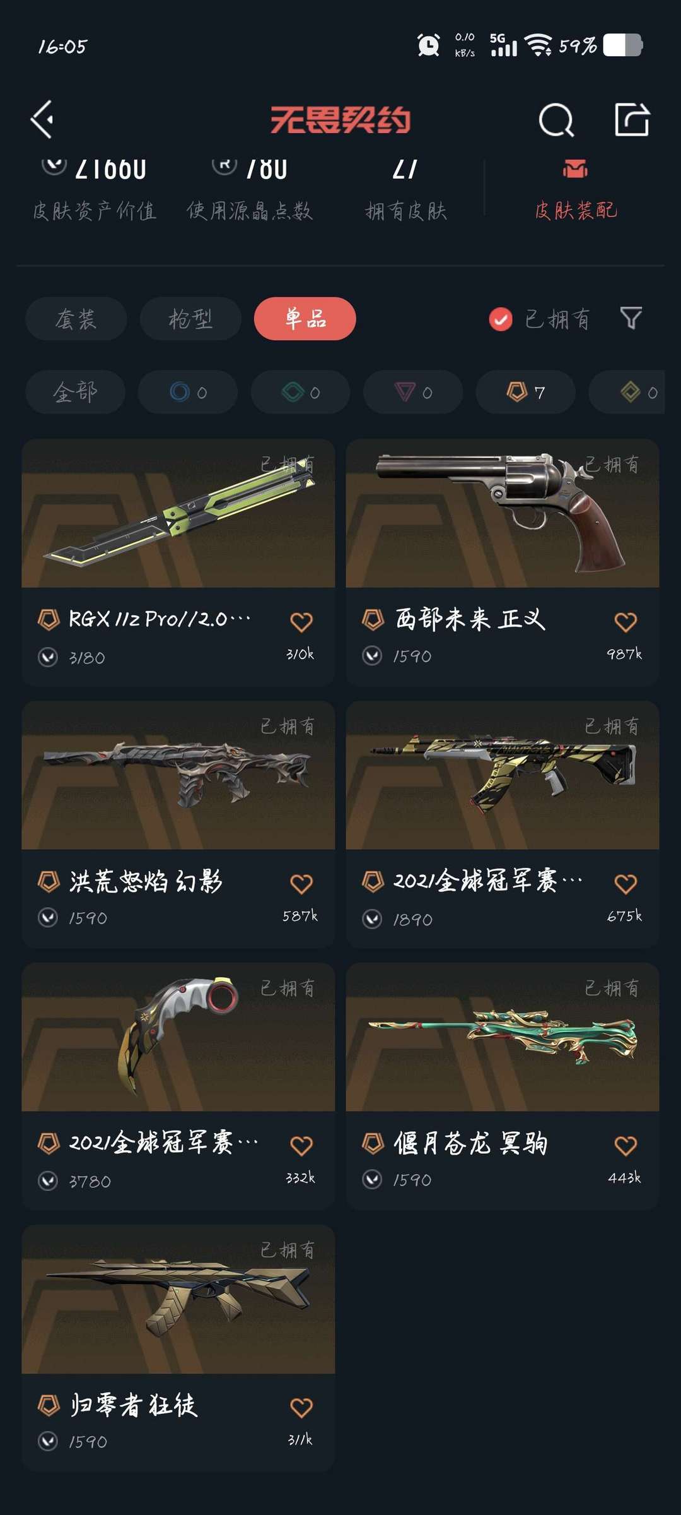The height and width of the screenshot is (1515, 681).
Task: Select the 单品 tab
Action: 305,319
